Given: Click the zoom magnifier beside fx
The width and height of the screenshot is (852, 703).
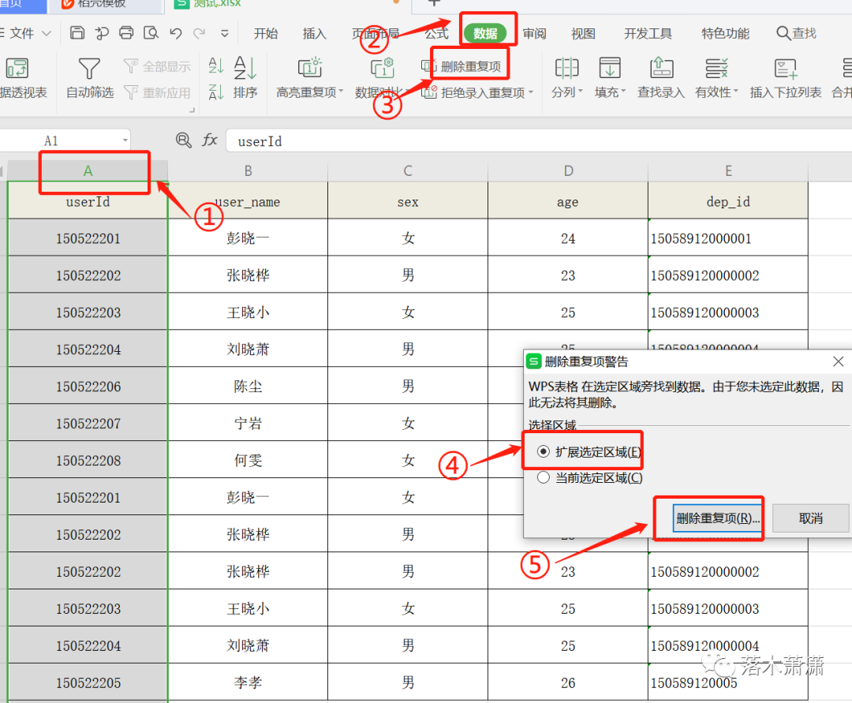Looking at the screenshot, I should click(x=184, y=140).
